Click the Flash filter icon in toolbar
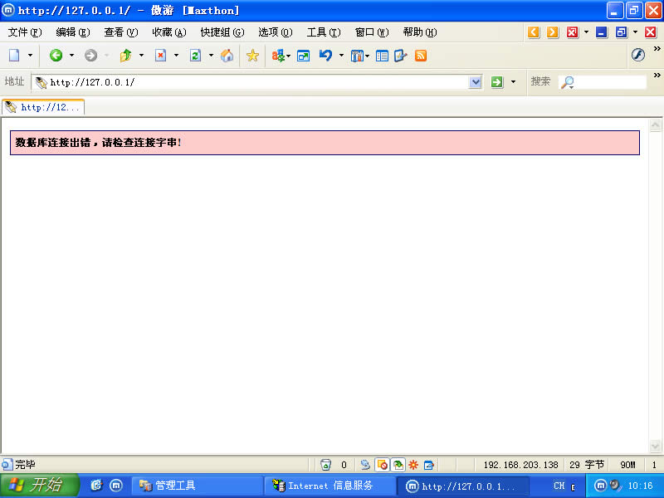The width and height of the screenshot is (664, 498). (638, 55)
